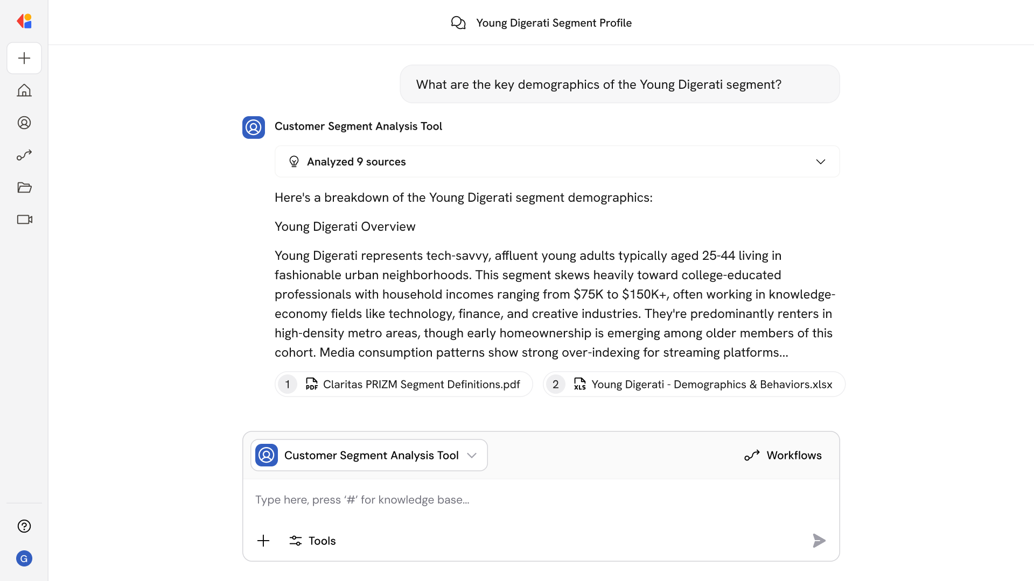The width and height of the screenshot is (1034, 581).
Task: Open the Customer Segment Analysis Tool dropdown
Action: pos(368,455)
